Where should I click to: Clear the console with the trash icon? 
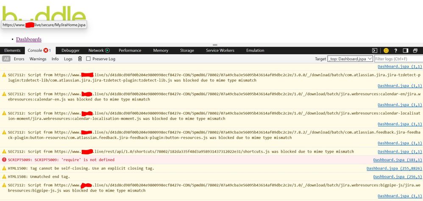[x=80, y=59]
